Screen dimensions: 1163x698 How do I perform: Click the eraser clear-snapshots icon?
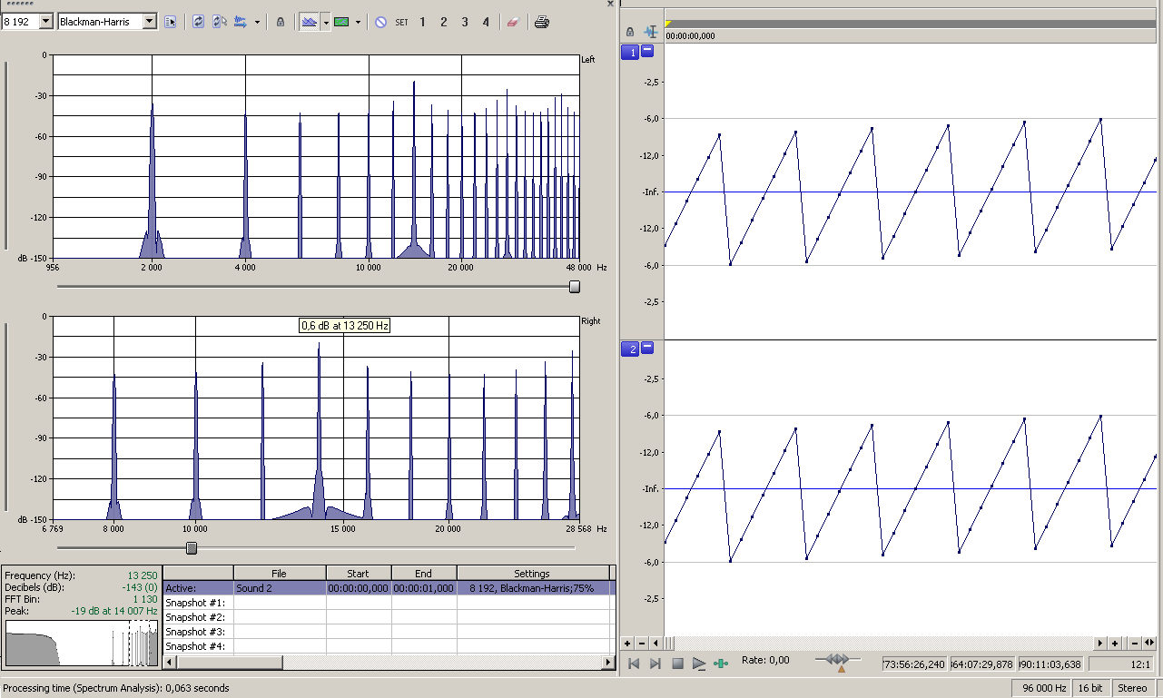(512, 22)
